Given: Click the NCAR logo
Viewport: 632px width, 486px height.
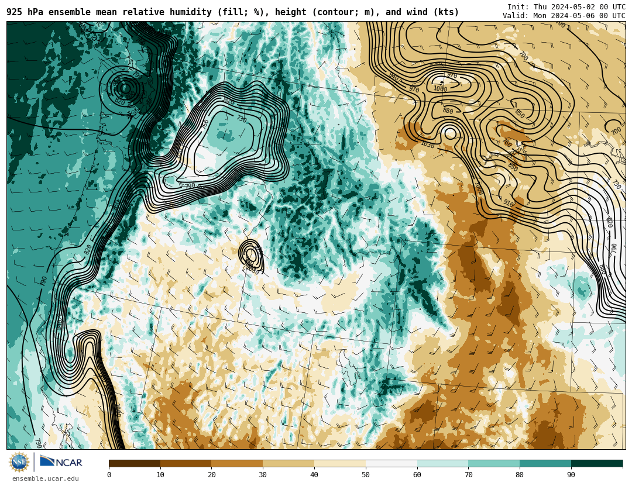Looking at the screenshot, I should click(x=61, y=462).
